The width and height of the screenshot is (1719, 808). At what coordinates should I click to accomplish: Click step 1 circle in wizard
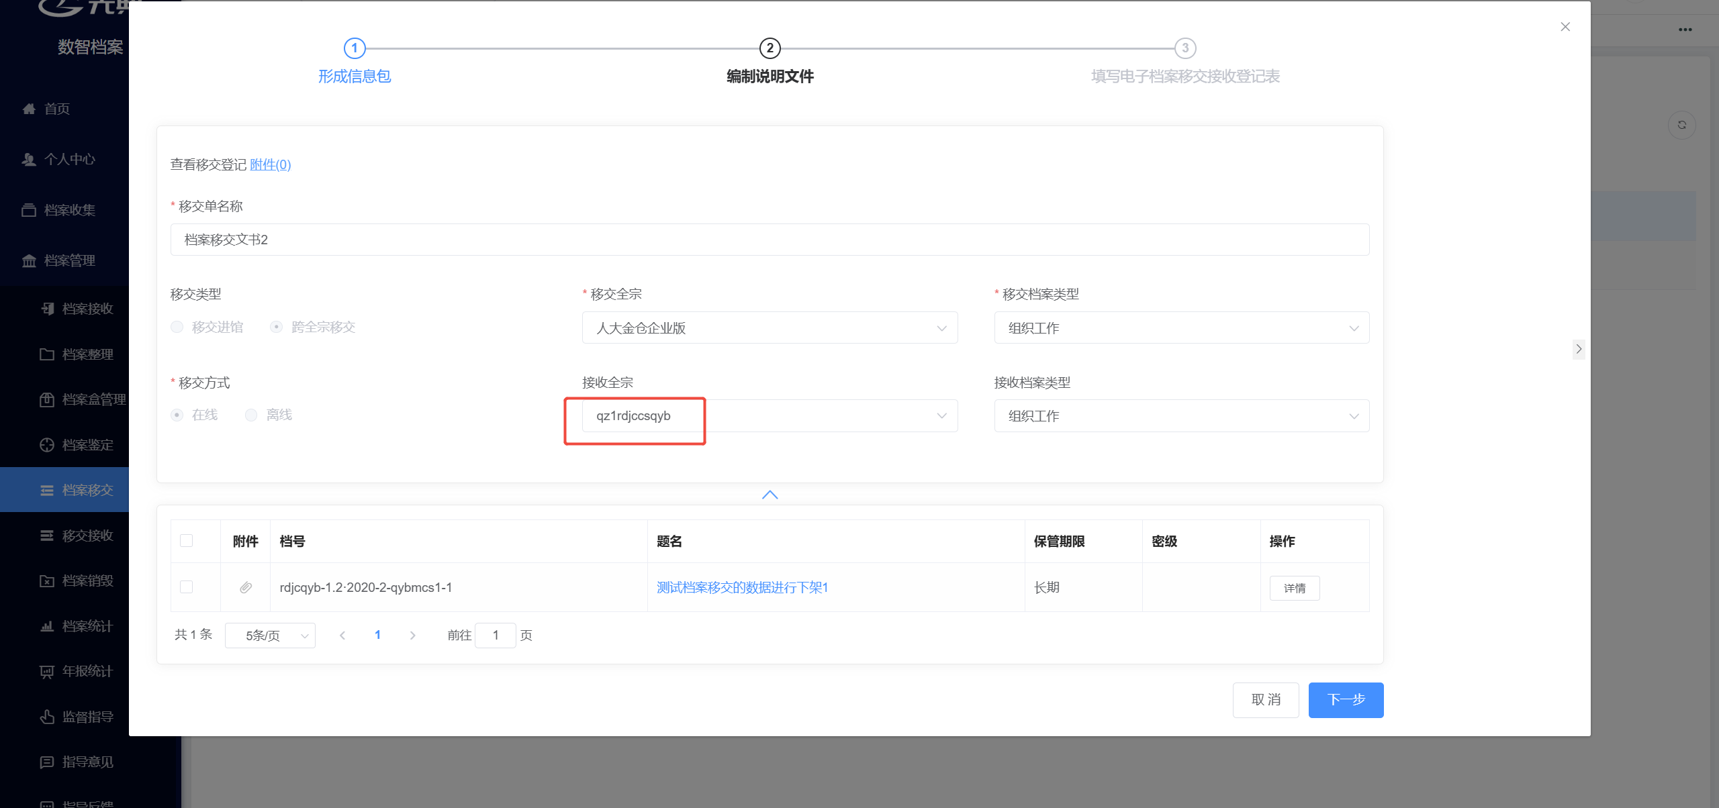click(x=355, y=48)
